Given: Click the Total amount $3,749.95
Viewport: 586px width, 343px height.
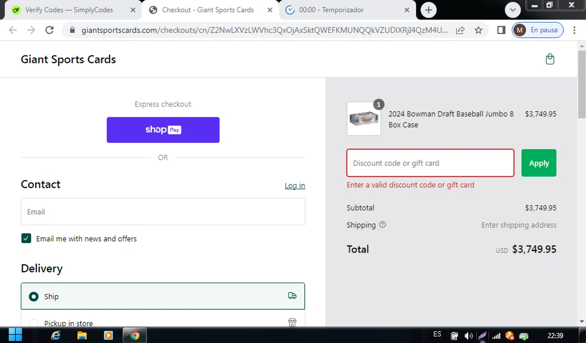Looking at the screenshot, I should pyautogui.click(x=534, y=249).
